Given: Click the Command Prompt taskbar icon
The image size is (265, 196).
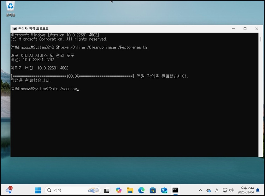Looking at the screenshot, I should coord(175,190).
